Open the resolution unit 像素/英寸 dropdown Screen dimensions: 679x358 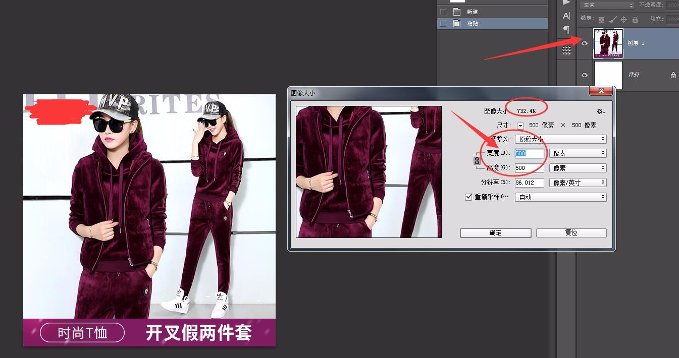[x=578, y=183]
